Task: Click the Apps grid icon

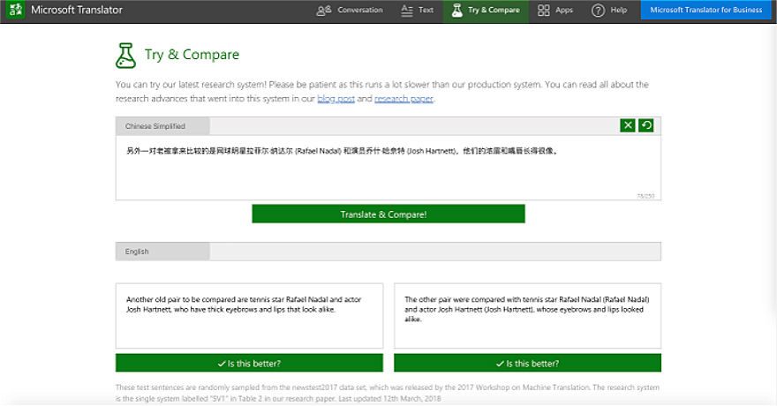Action: pyautogui.click(x=544, y=10)
